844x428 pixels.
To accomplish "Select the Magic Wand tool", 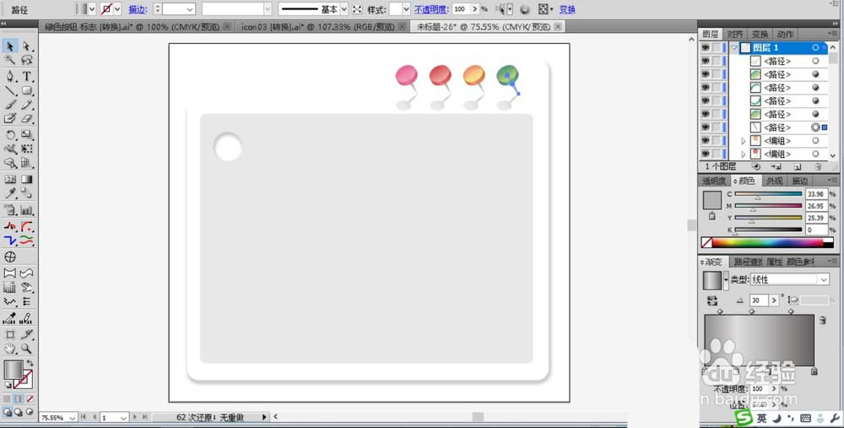I will tap(9, 60).
